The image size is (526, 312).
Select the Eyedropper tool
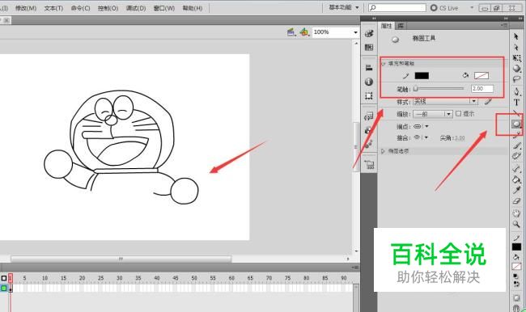tap(516, 190)
